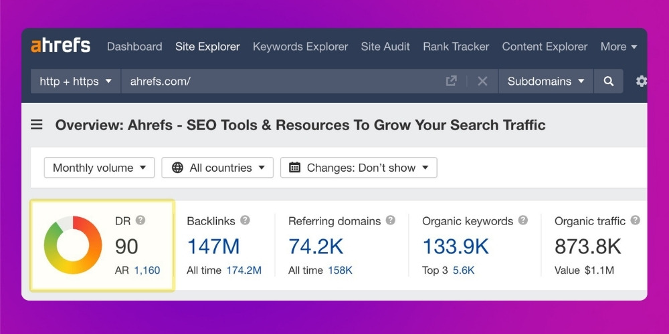The image size is (669, 334).
Task: Open the 74.2K referring domains link
Action: tap(316, 246)
